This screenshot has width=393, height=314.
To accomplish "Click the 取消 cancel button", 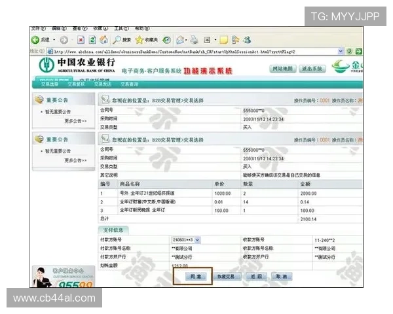I will (282, 277).
